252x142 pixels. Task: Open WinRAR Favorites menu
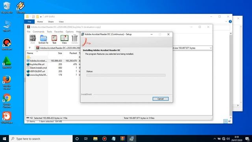coord(59,32)
